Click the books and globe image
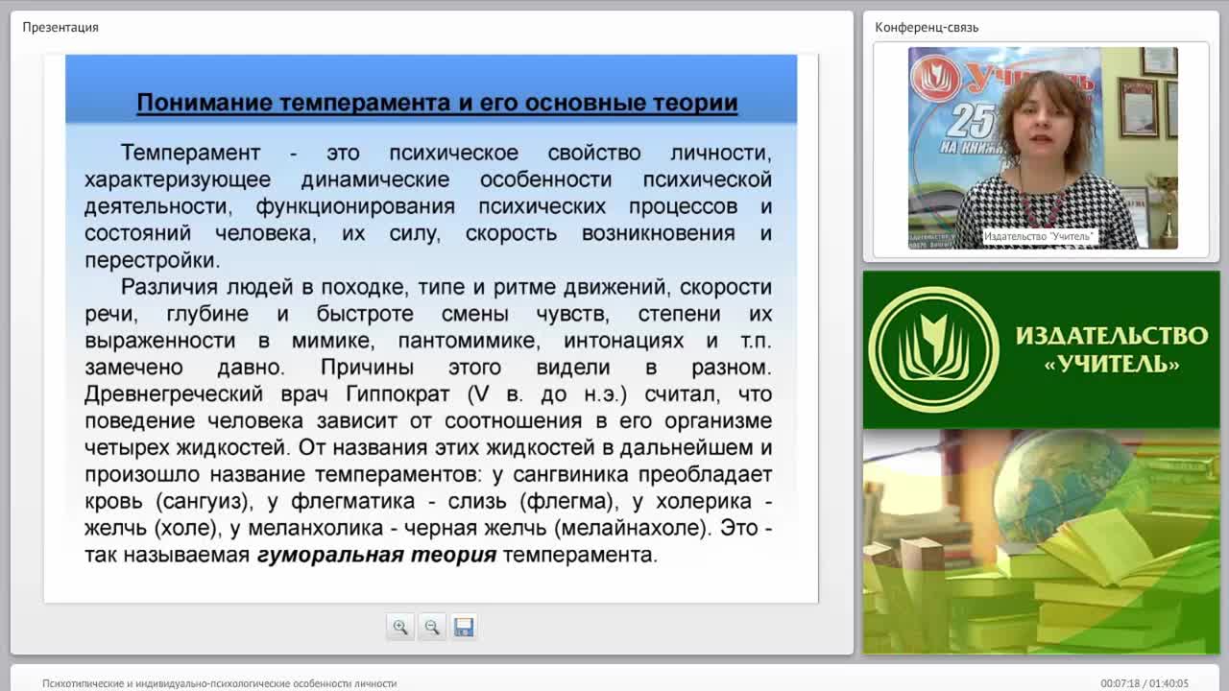The height and width of the screenshot is (691, 1229). [x=1041, y=541]
